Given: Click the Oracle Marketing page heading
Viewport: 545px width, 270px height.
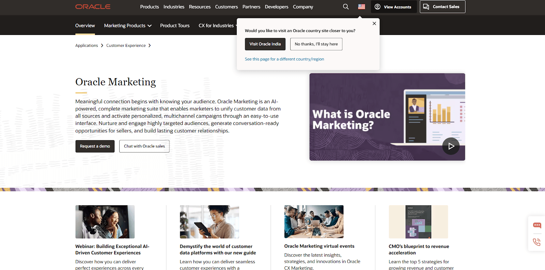Looking at the screenshot, I should point(115,82).
